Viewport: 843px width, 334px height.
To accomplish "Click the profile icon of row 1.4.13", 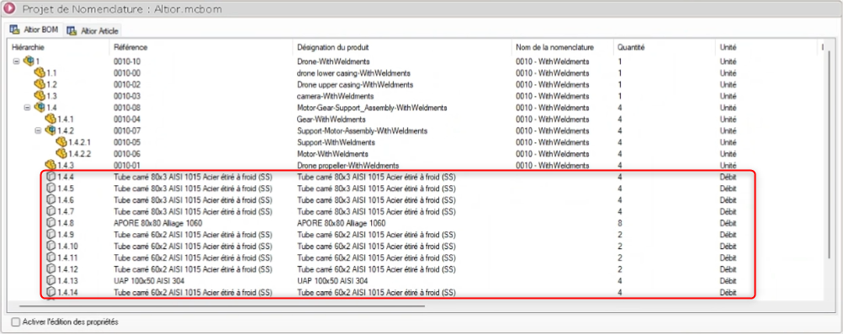I will [51, 281].
